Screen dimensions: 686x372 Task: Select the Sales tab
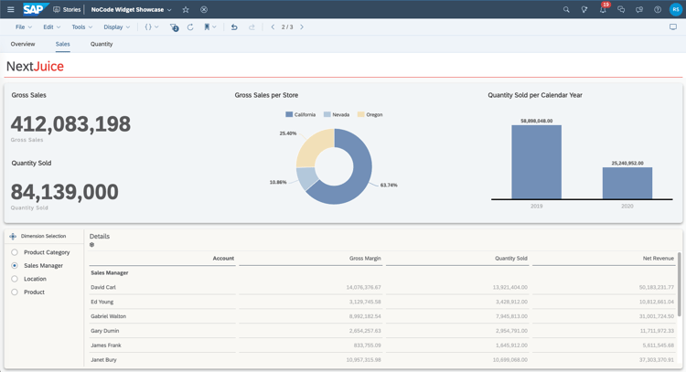pyautogui.click(x=62, y=44)
